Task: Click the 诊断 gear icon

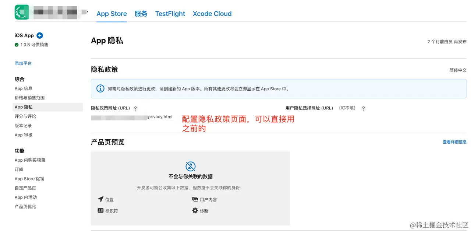Action: point(195,211)
